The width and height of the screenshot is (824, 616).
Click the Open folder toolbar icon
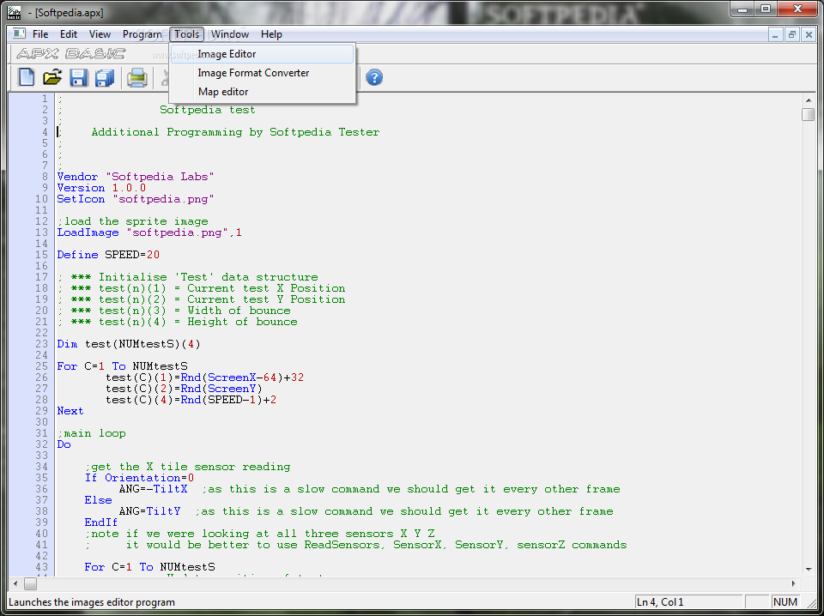point(52,77)
